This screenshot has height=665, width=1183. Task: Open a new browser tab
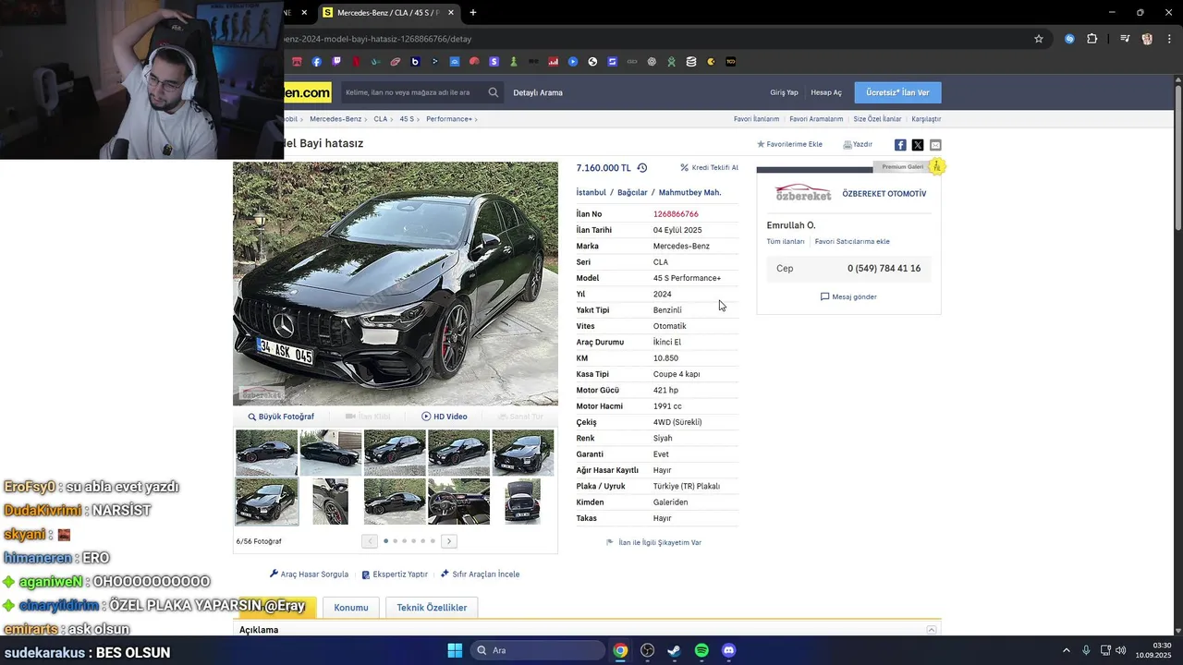click(473, 13)
